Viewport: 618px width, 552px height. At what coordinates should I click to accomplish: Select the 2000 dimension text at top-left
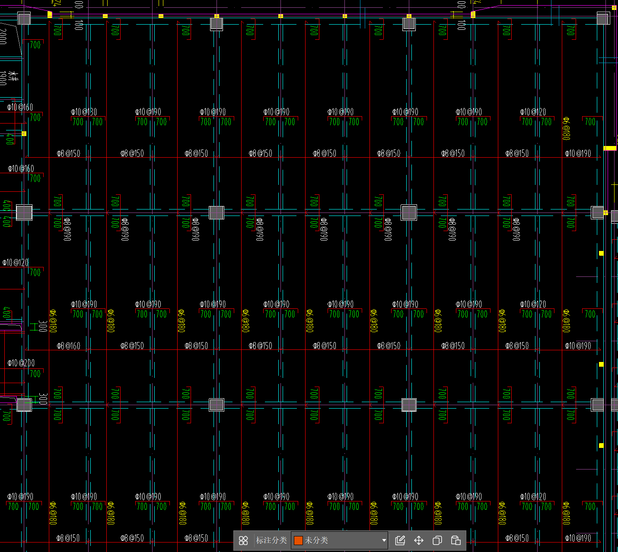(3, 36)
